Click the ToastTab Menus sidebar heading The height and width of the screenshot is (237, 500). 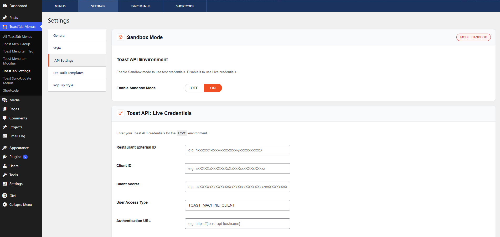coord(22,27)
